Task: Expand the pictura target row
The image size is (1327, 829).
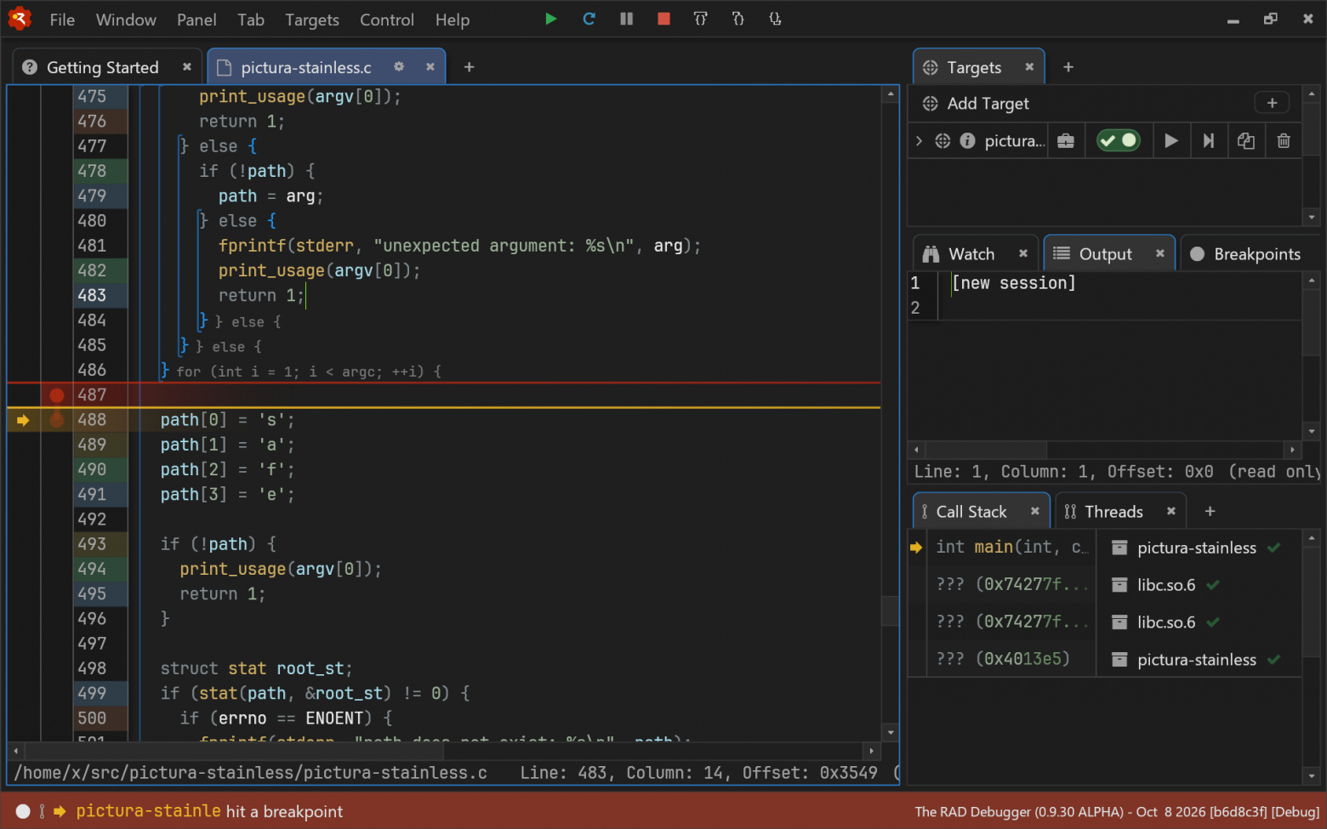Action: [x=919, y=140]
